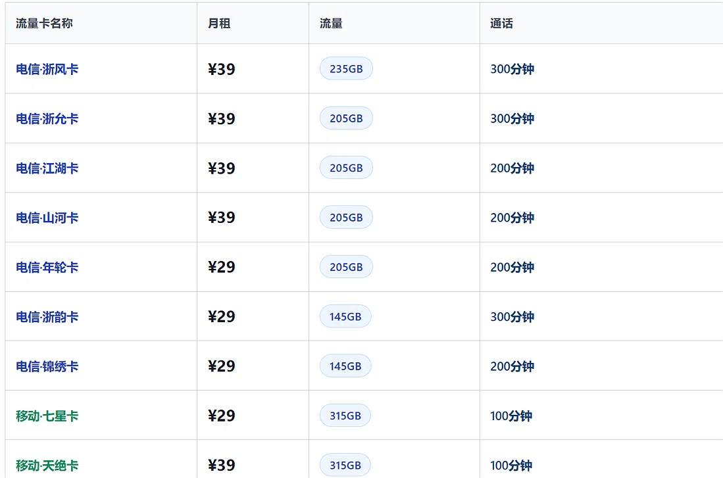Click 200分钟 in the 江湖卡 row

512,168
